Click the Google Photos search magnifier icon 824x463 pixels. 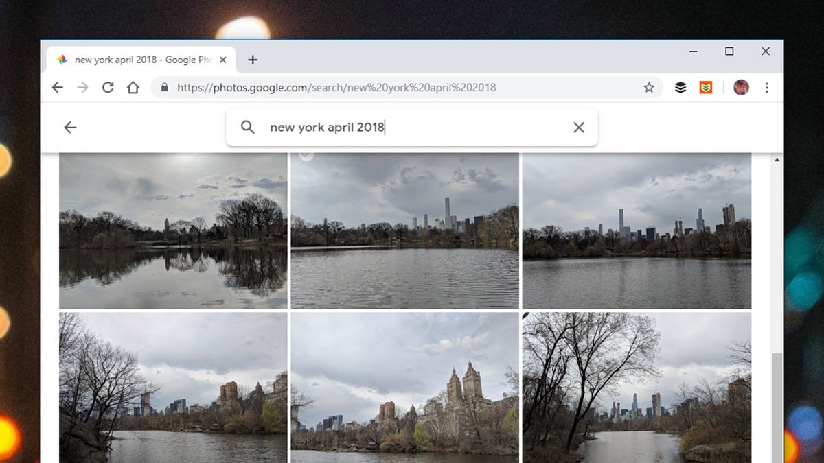pyautogui.click(x=247, y=127)
